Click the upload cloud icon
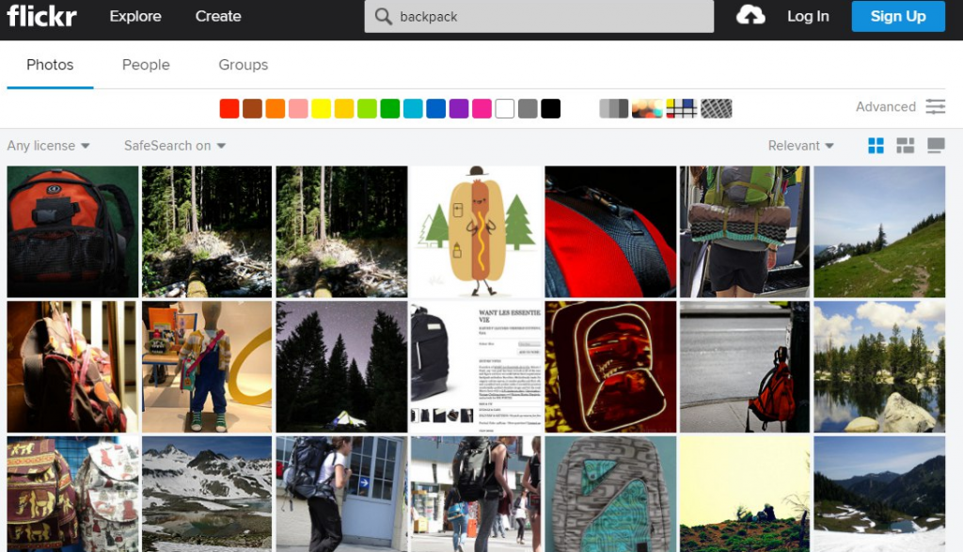The height and width of the screenshot is (552, 963). tap(750, 16)
